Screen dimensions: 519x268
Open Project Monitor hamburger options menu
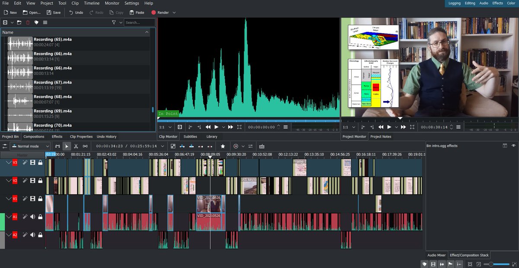point(458,127)
